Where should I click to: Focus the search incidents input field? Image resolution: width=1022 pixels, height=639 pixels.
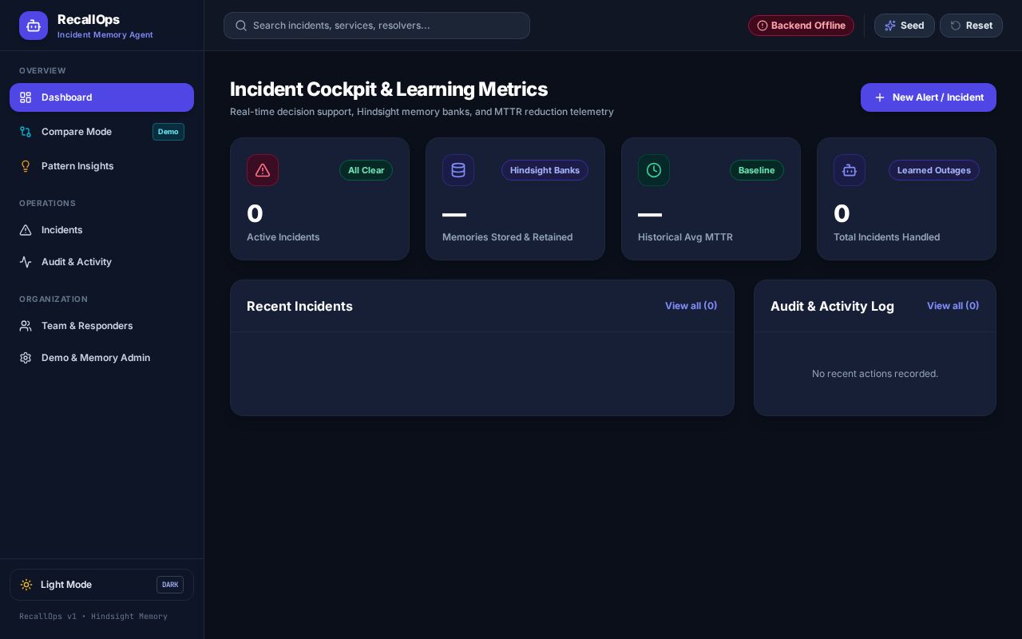[377, 26]
